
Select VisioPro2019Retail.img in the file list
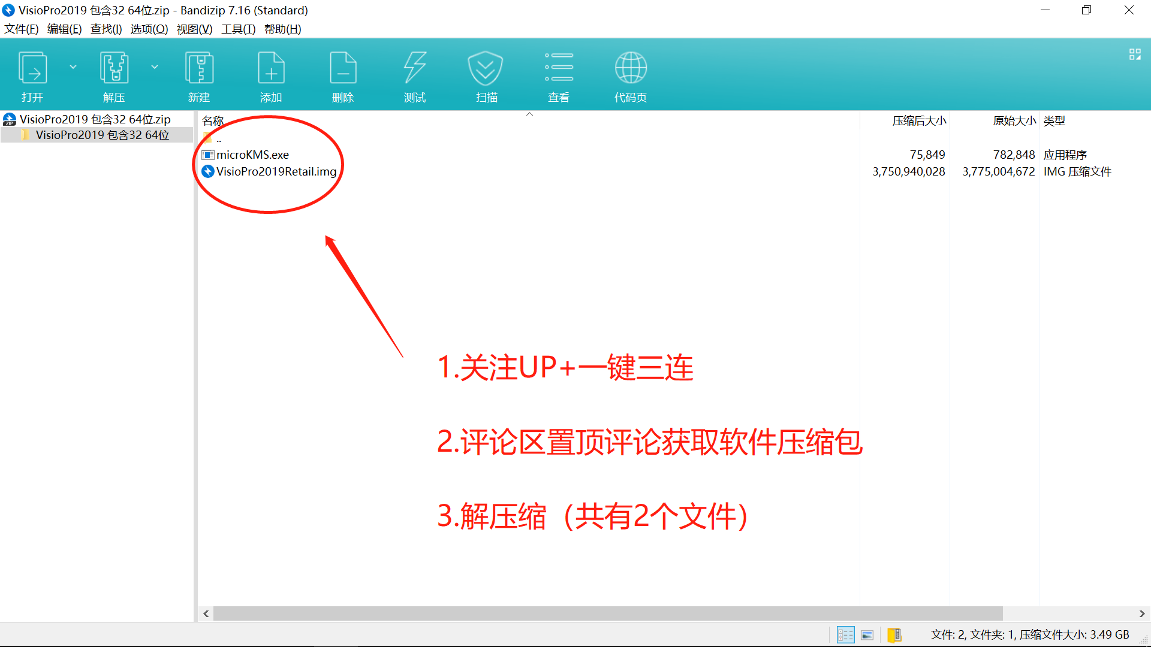click(x=277, y=171)
